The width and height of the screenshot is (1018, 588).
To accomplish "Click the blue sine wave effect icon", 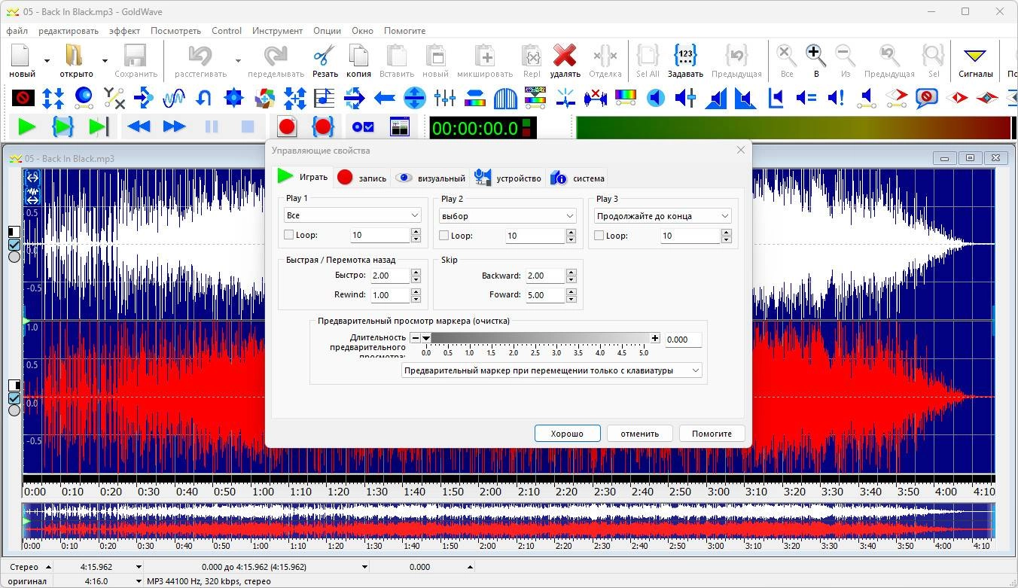I will point(174,98).
